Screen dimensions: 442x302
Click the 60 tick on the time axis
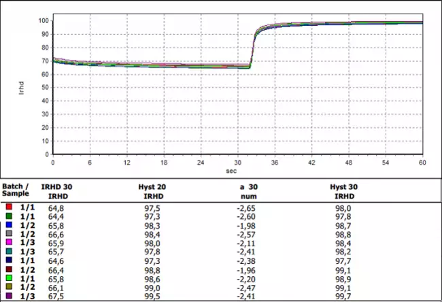[x=422, y=163]
